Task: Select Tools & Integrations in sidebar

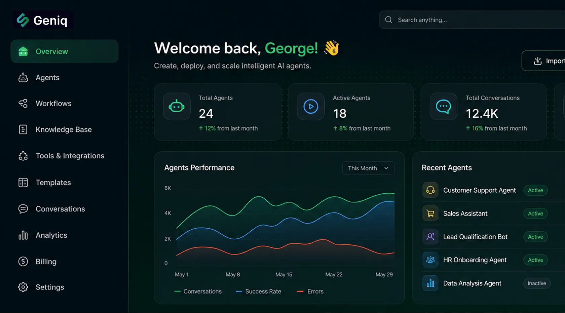Action: [x=65, y=156]
